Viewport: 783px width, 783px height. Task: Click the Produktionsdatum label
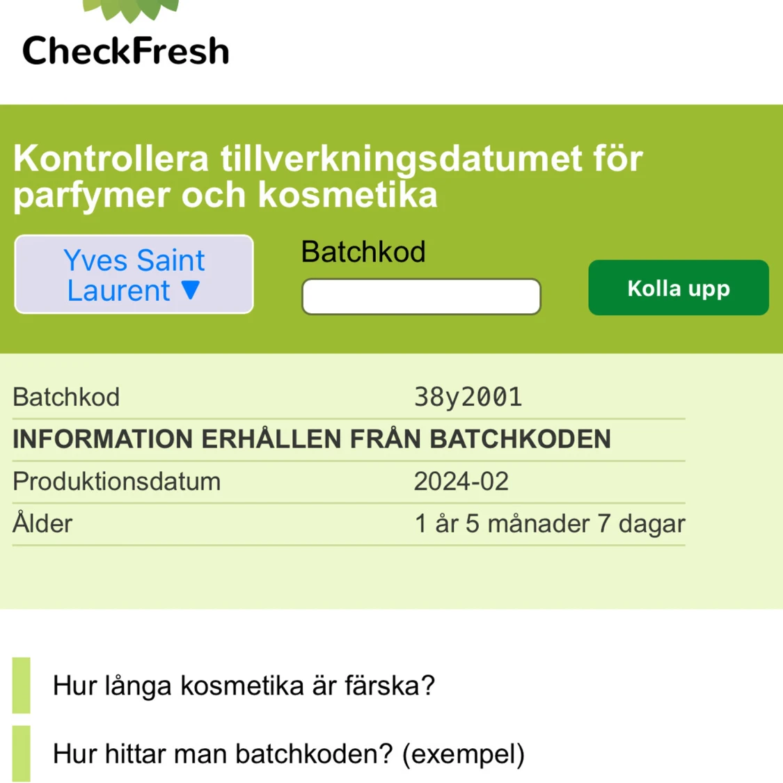[116, 482]
